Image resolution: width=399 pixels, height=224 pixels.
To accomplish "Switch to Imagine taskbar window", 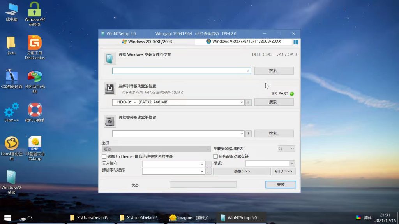I will 191,218.
